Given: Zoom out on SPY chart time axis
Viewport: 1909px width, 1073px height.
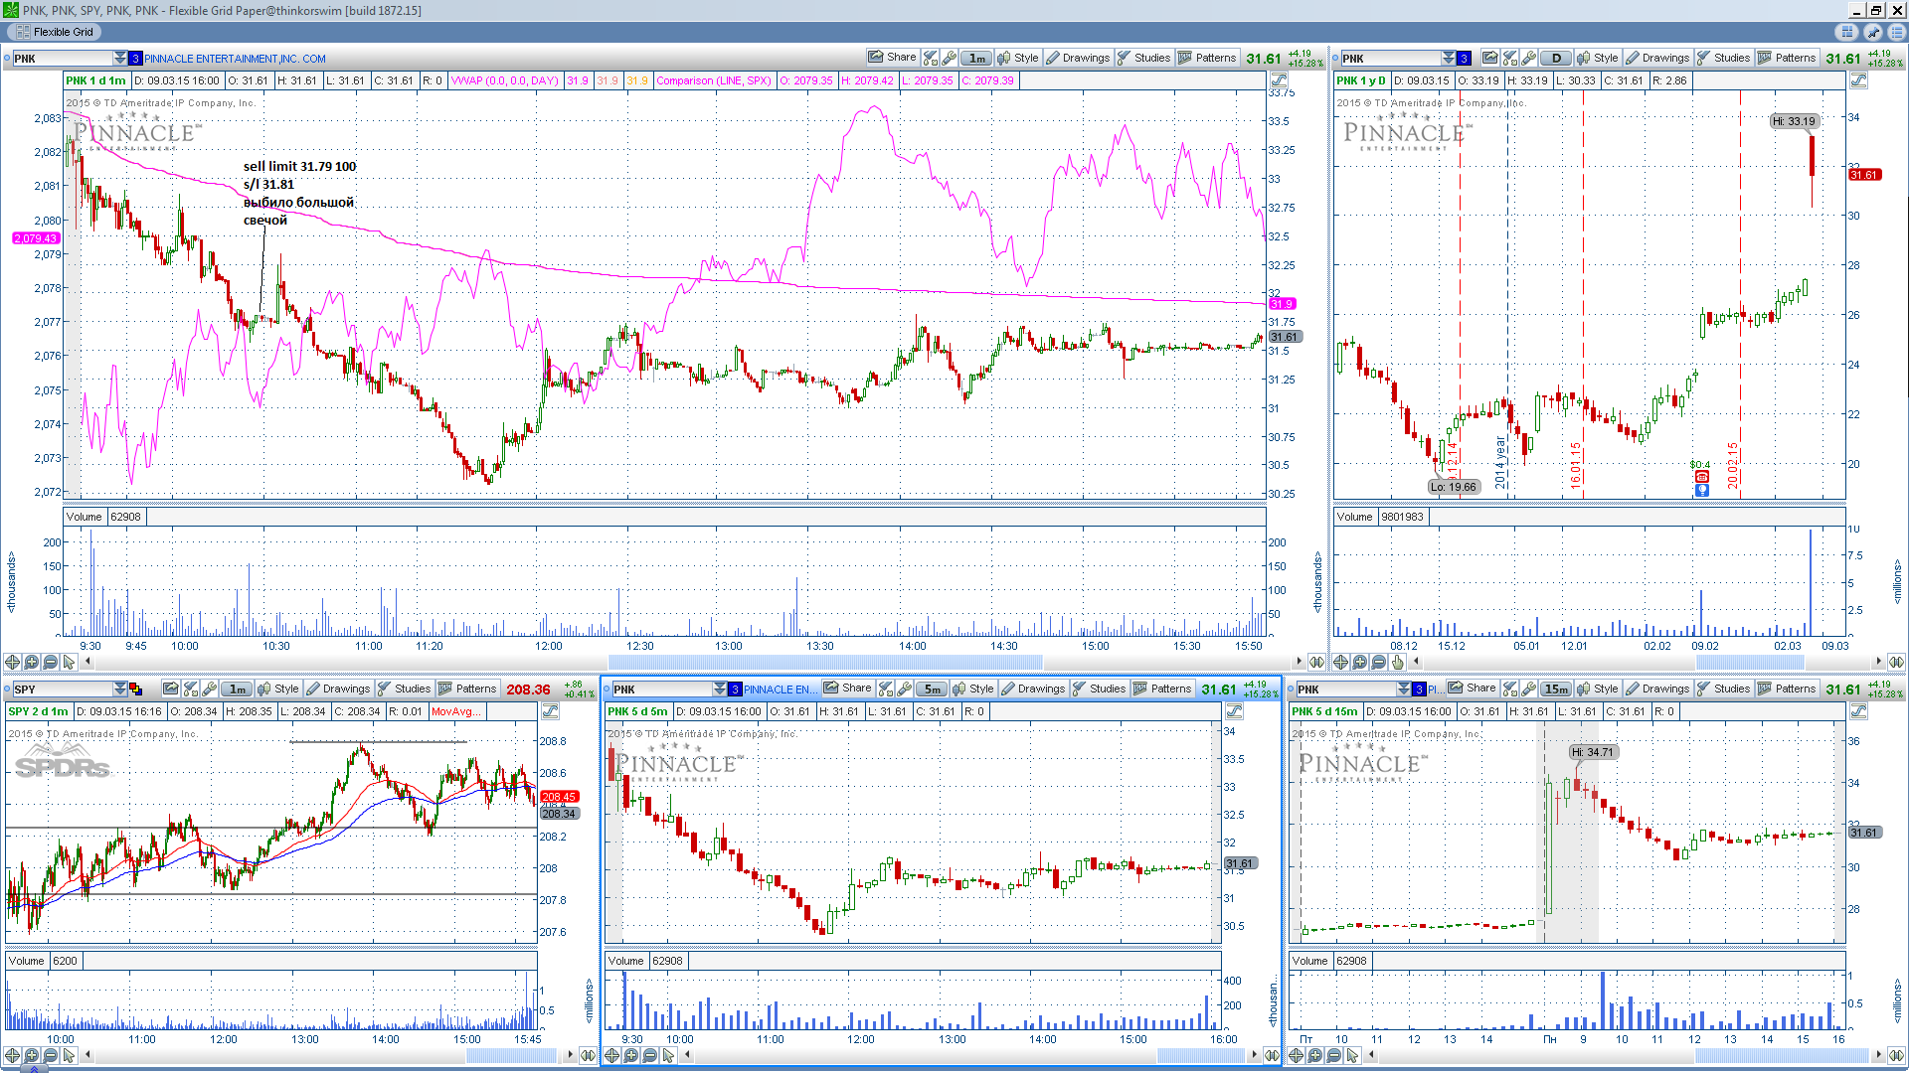Looking at the screenshot, I should click(50, 1055).
